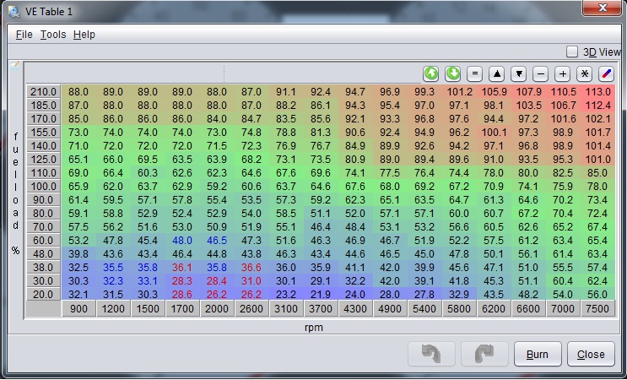627x380 pixels.
Task: Click the black up-triangle increment icon
Action: [x=497, y=73]
